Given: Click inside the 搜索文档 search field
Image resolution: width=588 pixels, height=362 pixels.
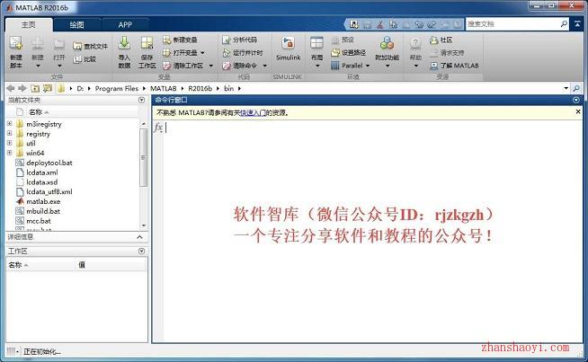Looking at the screenshot, I should pos(512,24).
